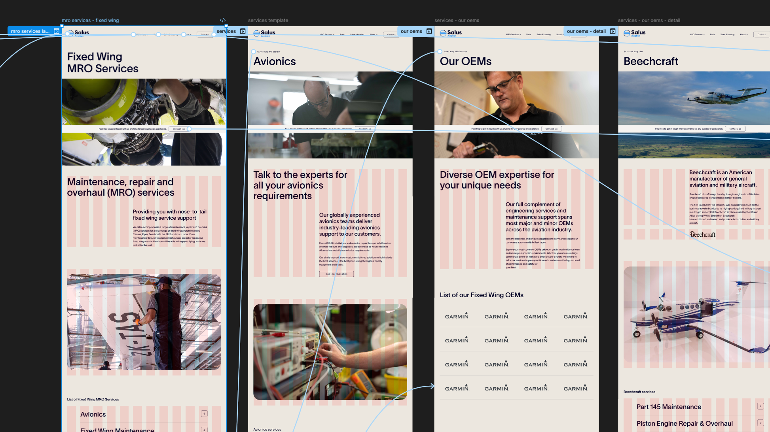Viewport: 770px width, 432px height.
Task: Select 'Parts' nav item in Beechcraft frame
Action: [712, 34]
